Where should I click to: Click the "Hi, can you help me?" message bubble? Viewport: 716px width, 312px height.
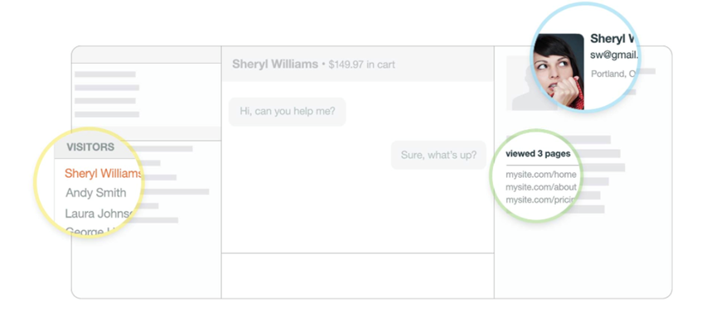coord(288,111)
